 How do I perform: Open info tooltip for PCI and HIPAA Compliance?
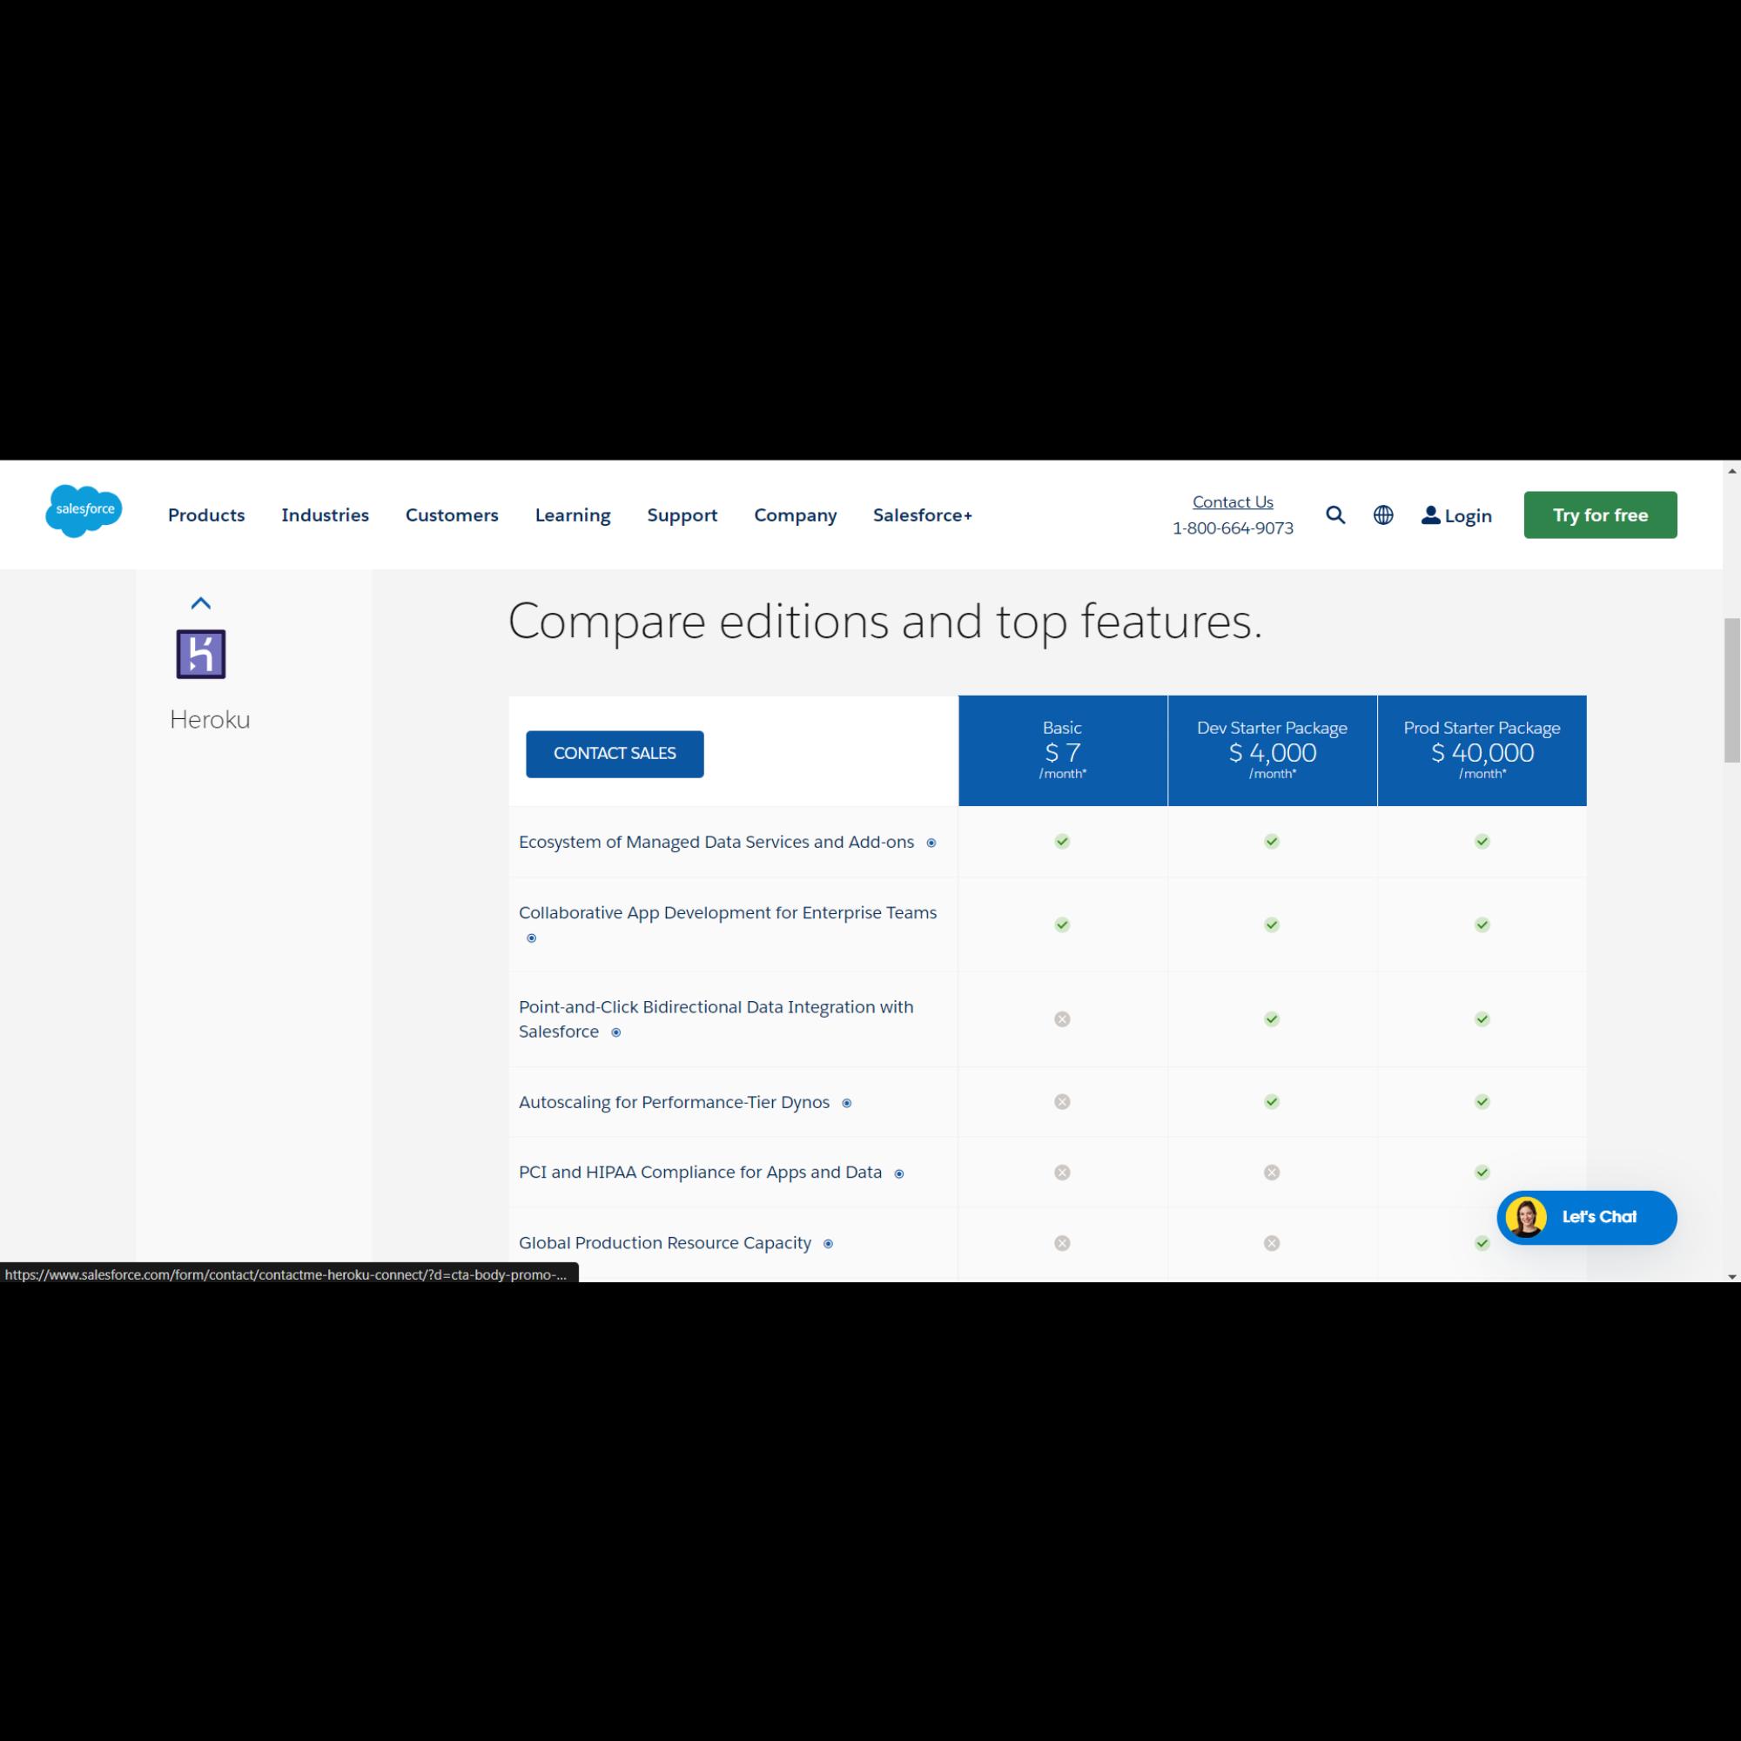pos(898,1173)
